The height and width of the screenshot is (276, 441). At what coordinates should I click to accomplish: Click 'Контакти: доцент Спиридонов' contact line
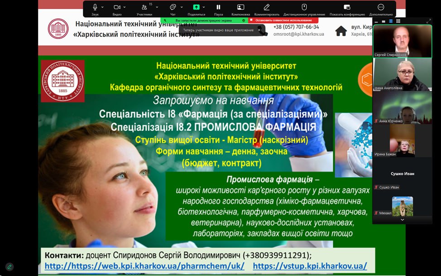178,255
